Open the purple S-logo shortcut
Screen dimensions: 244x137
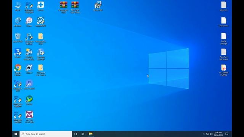pos(29,84)
